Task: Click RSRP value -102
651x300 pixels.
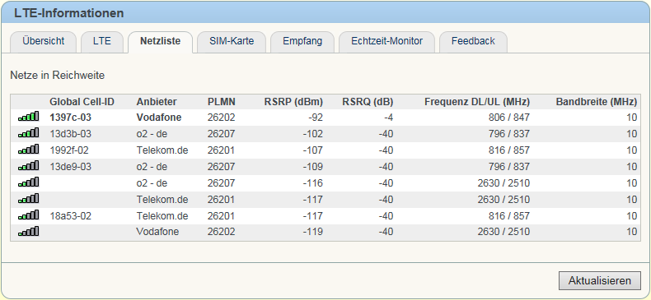Action: tap(313, 134)
